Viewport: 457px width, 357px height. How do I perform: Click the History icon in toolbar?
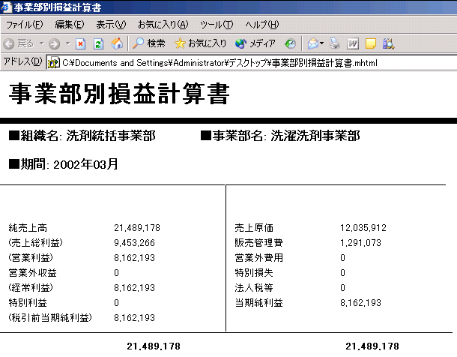tap(290, 43)
